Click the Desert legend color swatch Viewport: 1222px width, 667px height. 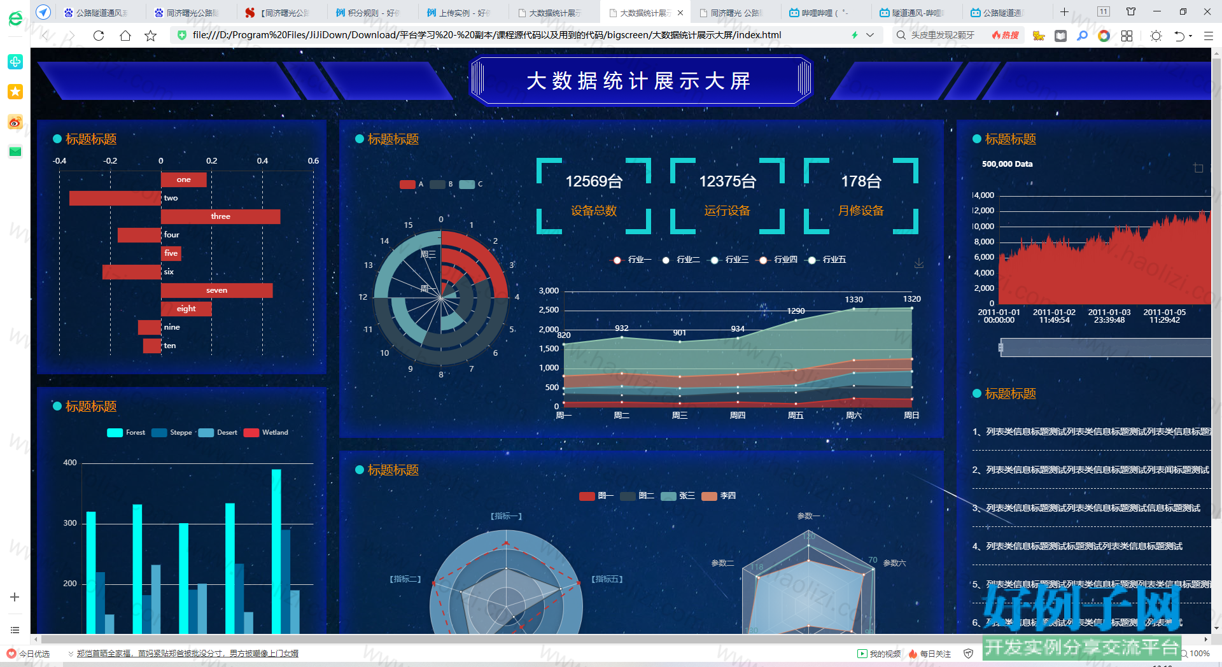[206, 433]
